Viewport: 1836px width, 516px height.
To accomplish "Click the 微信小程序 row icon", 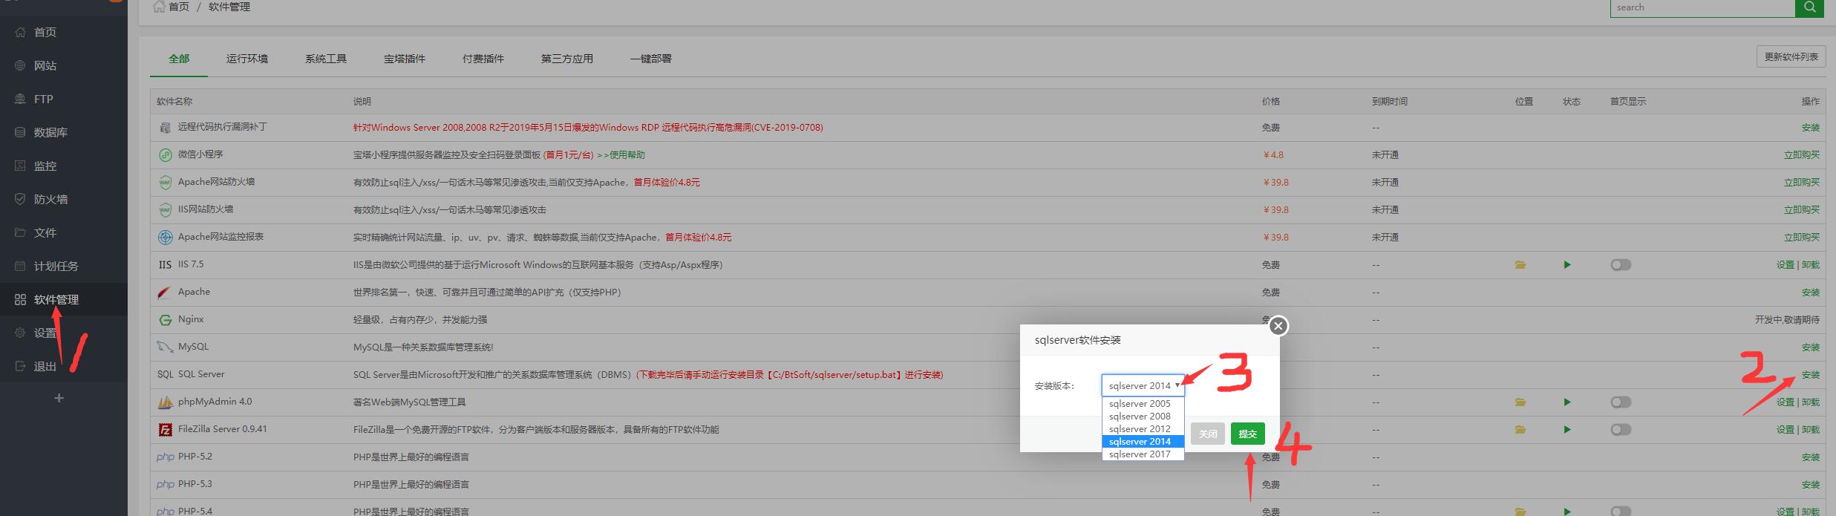I will (x=165, y=155).
